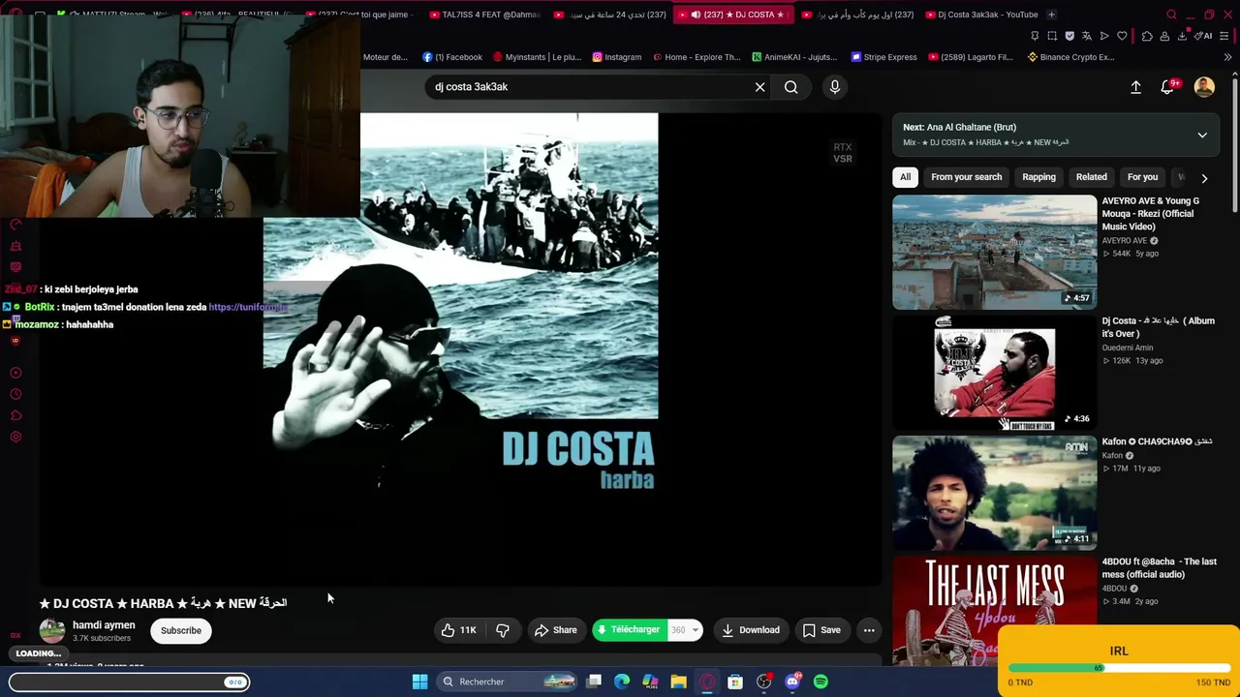1240x697 pixels.
Task: Click the YouTube Download button
Action: (x=751, y=630)
